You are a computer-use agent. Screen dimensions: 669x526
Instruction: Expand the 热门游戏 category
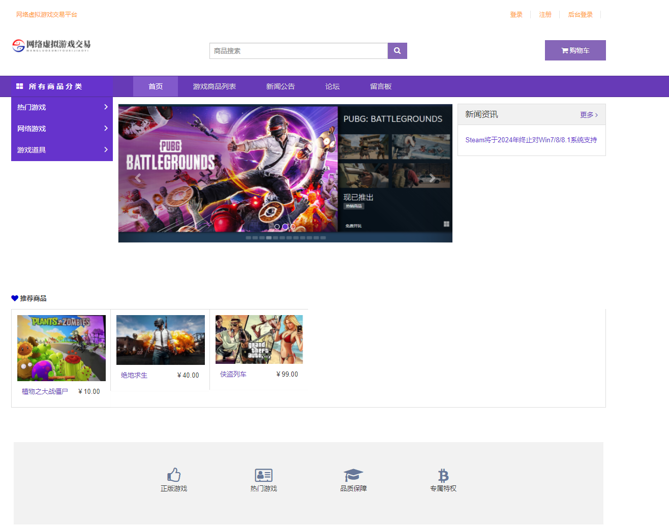click(x=62, y=107)
